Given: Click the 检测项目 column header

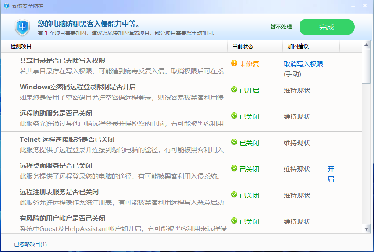Looking at the screenshot, I should tap(21, 46).
